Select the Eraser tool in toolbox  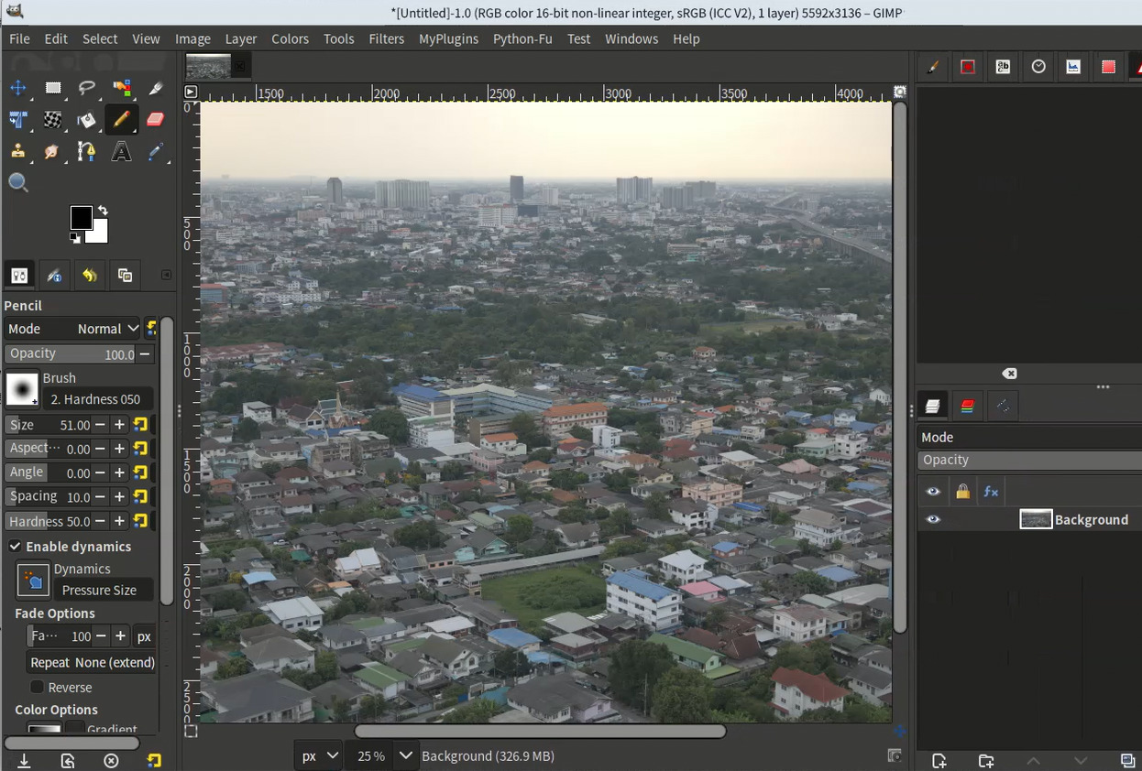155,119
